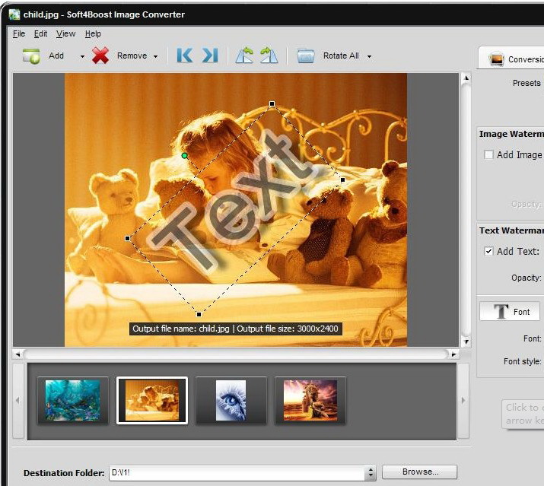Select the sunset castle thumbnail
The width and height of the screenshot is (544, 486).
pos(310,400)
